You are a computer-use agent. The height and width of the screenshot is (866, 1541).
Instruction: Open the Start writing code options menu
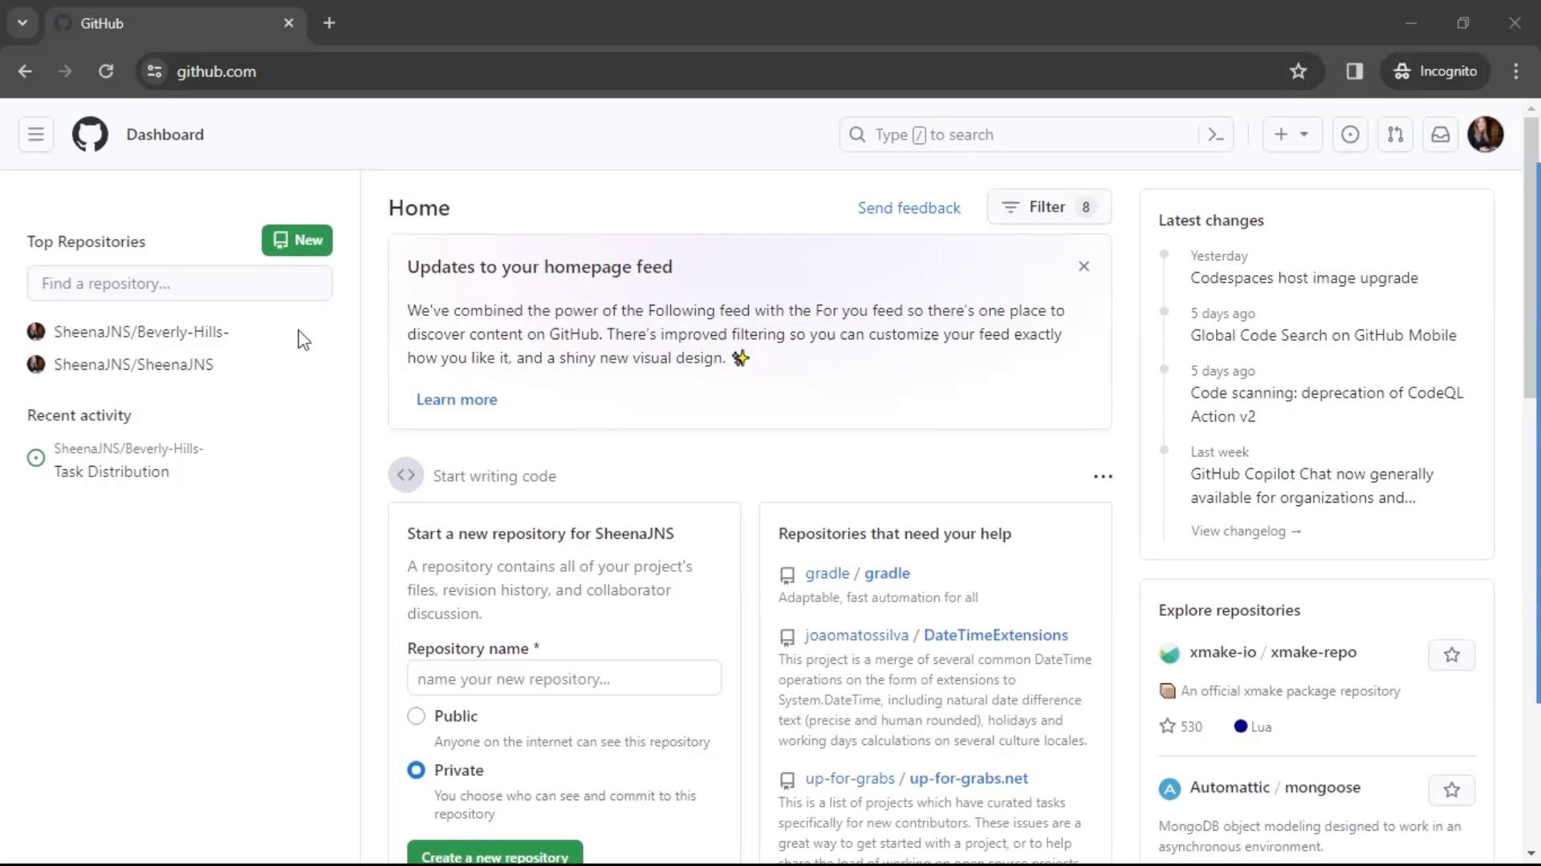click(x=1103, y=476)
